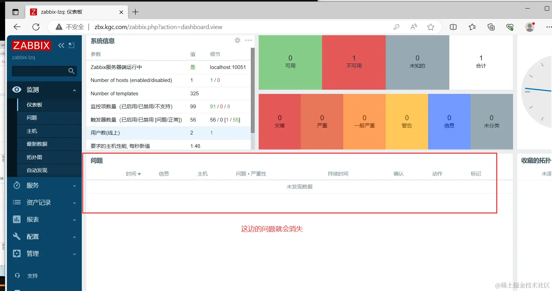This screenshot has width=552, height=291.
Task: Open the 系统信息 widget gear settings
Action: [x=237, y=40]
